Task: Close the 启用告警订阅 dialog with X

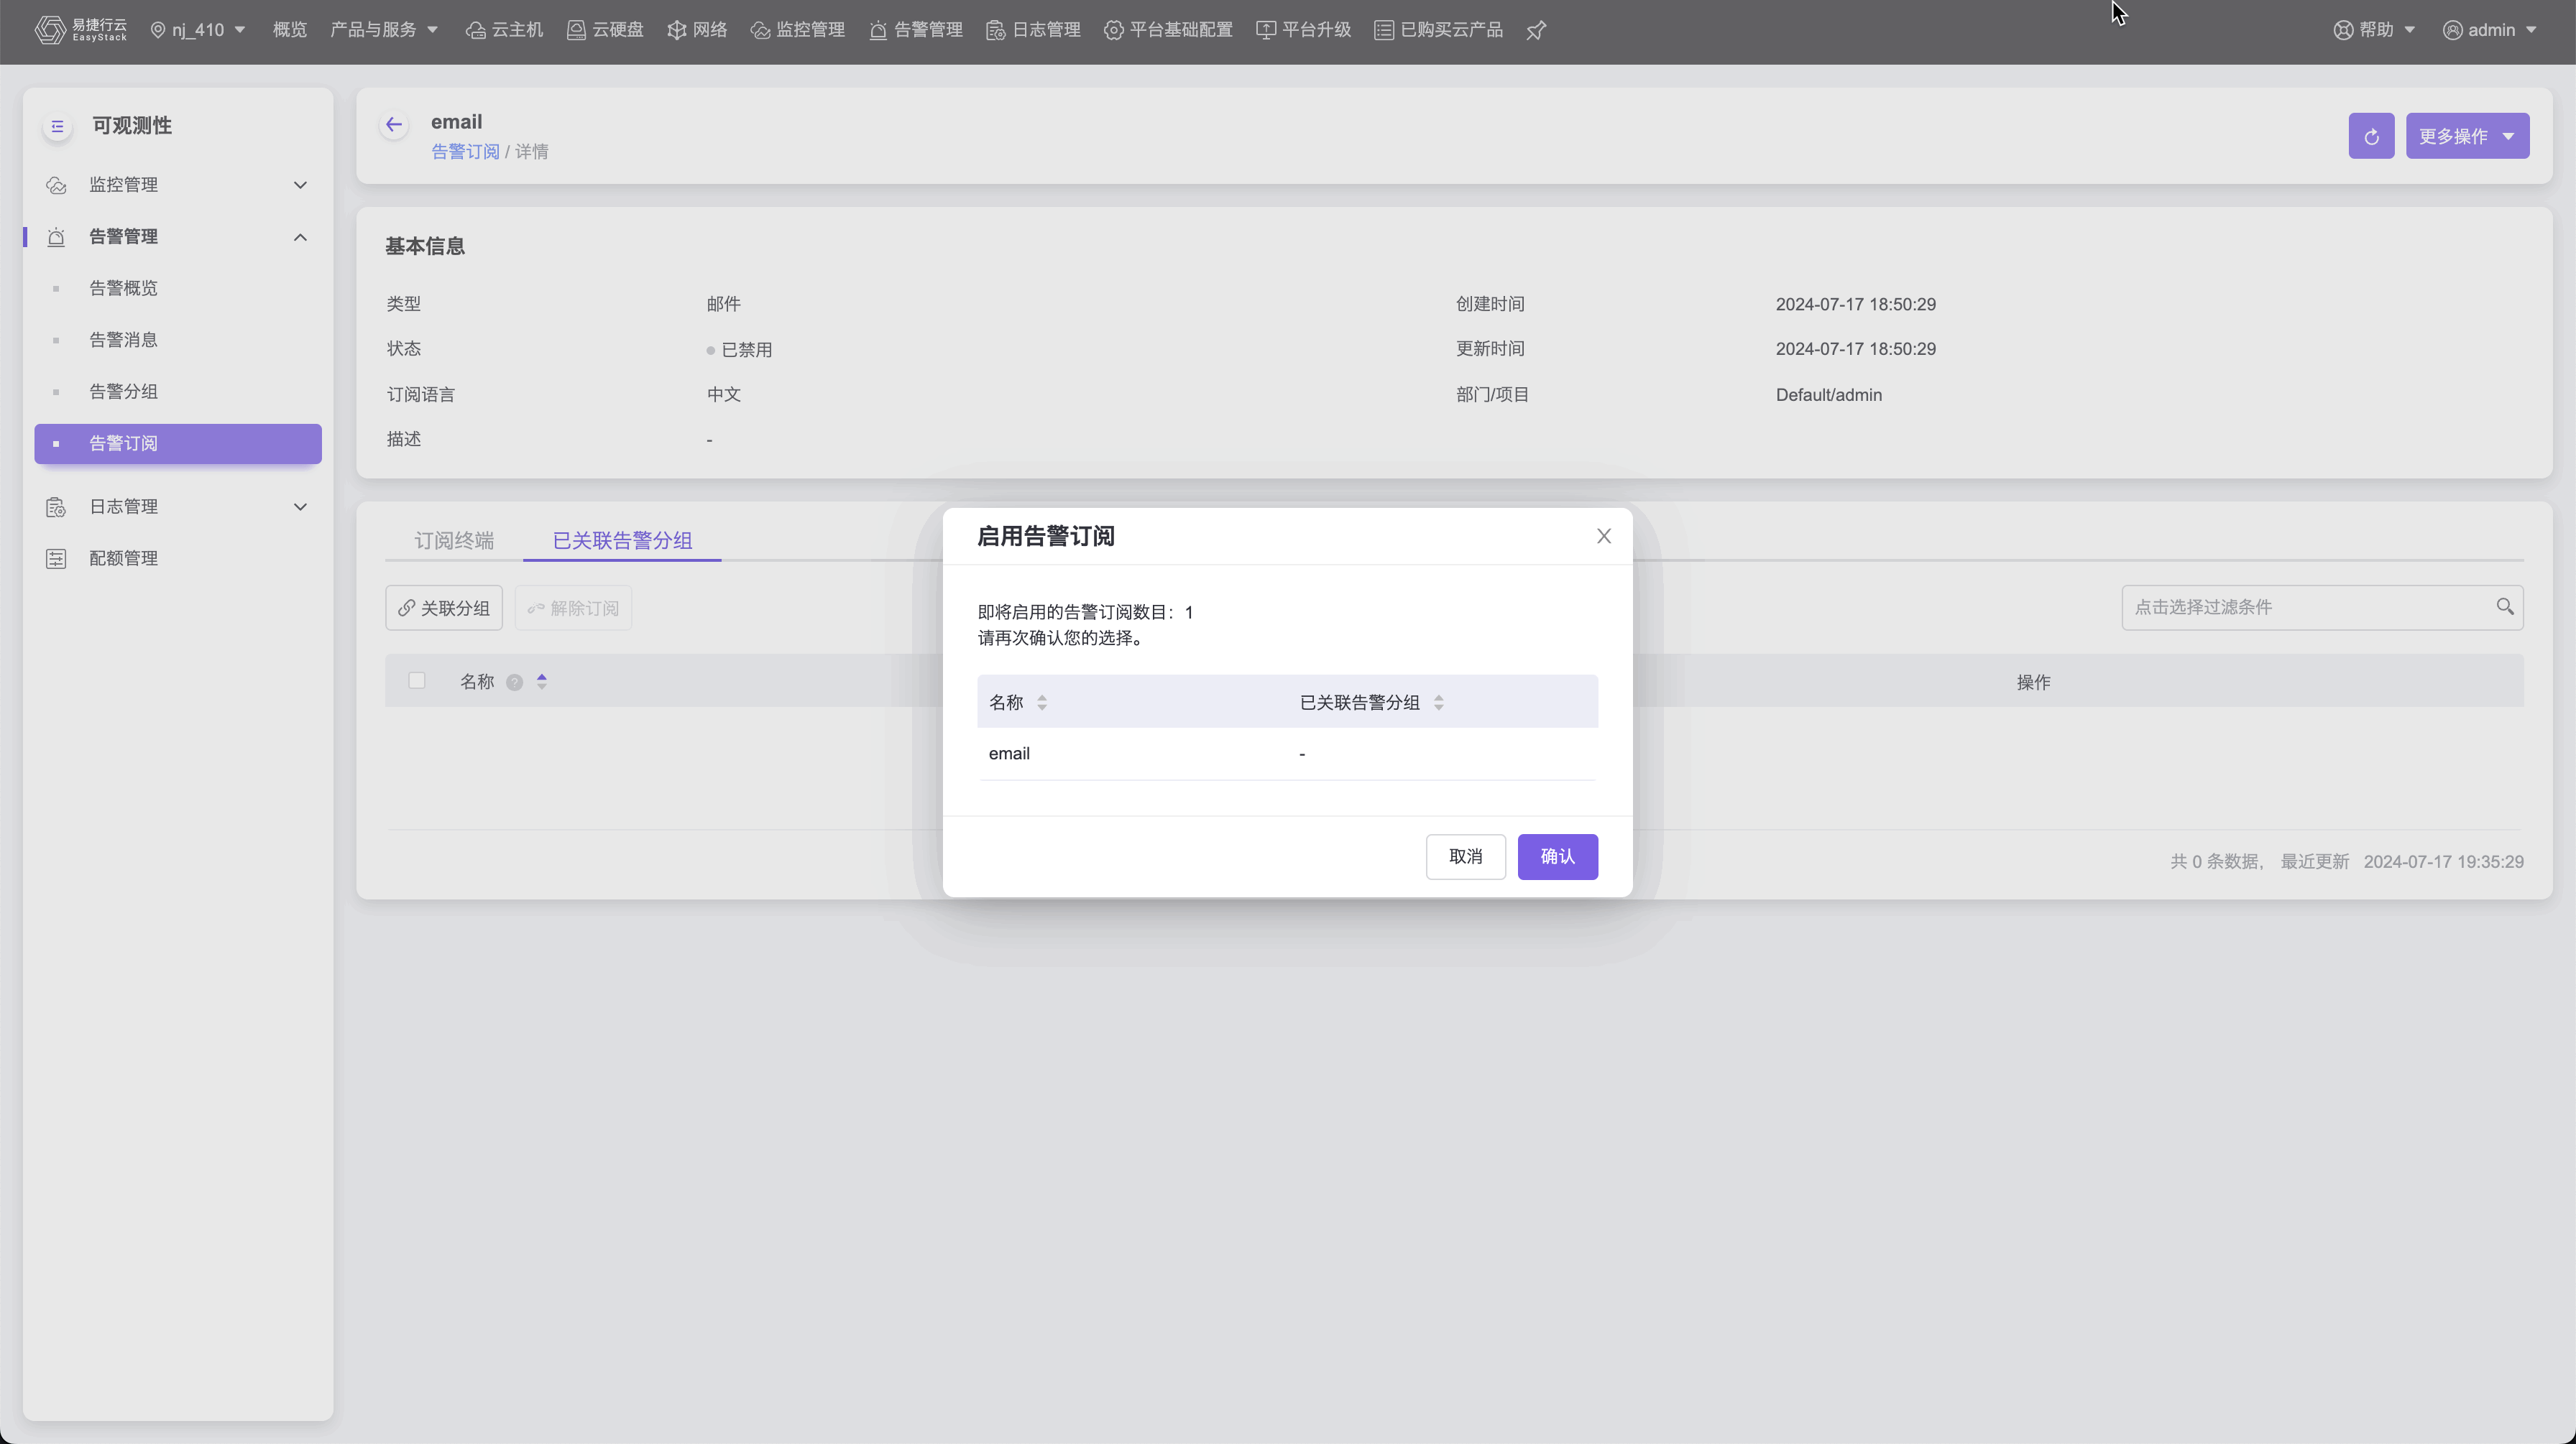Action: pyautogui.click(x=1603, y=537)
